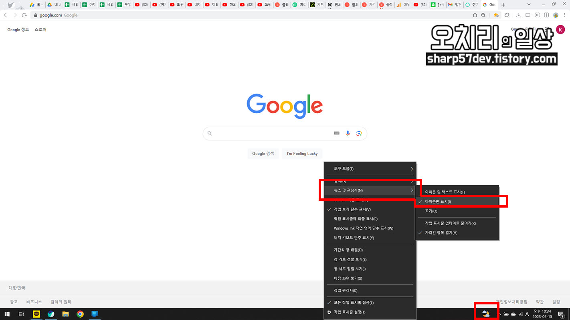Image resolution: width=570 pixels, height=320 pixels.
Task: Open the extensions puzzle icon
Action: pos(507,15)
